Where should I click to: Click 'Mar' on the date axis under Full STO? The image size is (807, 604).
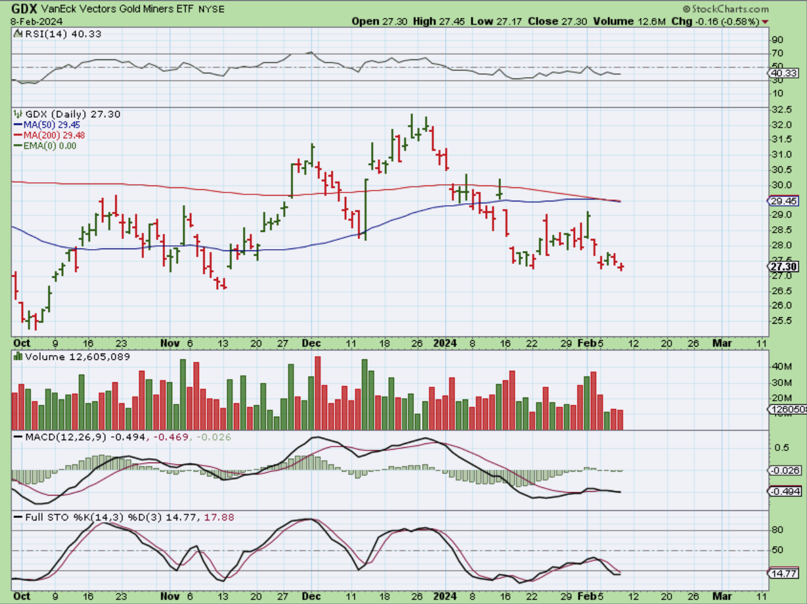(x=722, y=596)
